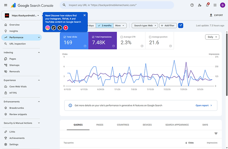This screenshot has width=228, height=149.
Task: Open URL inspection in the sidebar
Action: (21, 44)
